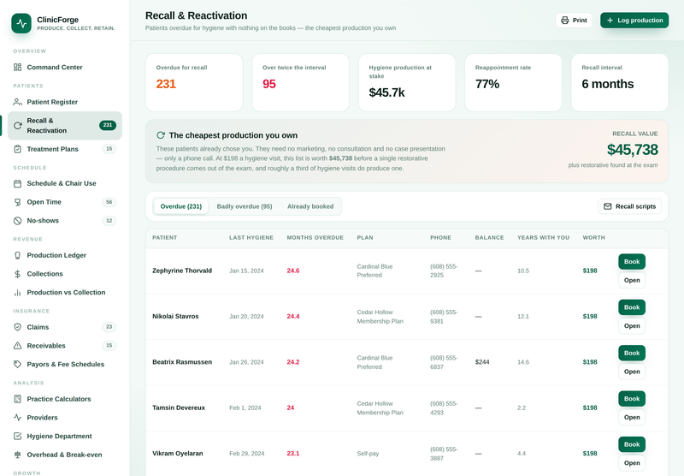Click the 15 badge beside Receivables
This screenshot has width=684, height=476.
[x=109, y=345]
